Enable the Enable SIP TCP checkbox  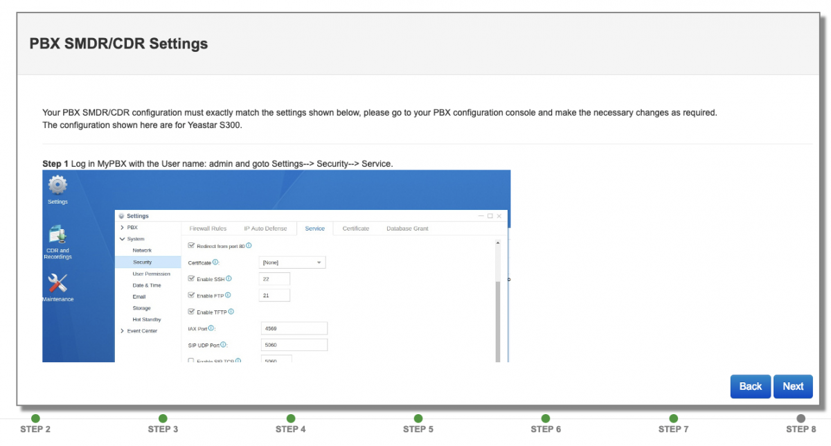pyautogui.click(x=190, y=360)
